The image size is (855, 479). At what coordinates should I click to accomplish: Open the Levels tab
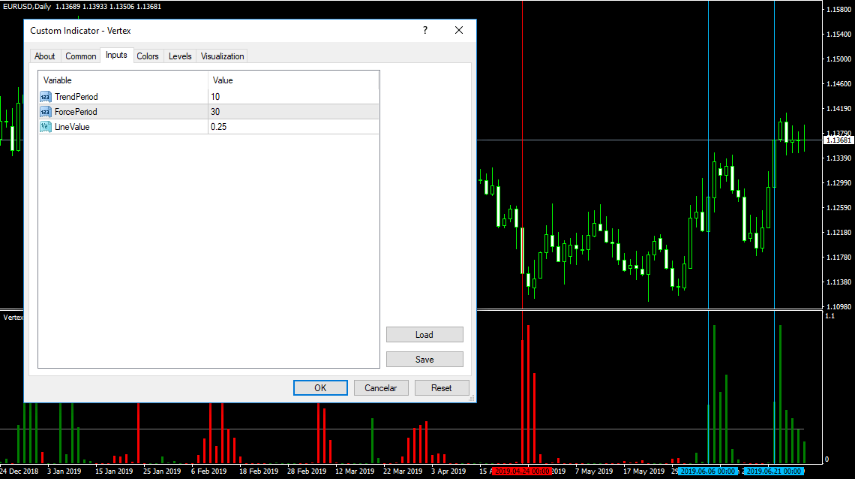[180, 56]
